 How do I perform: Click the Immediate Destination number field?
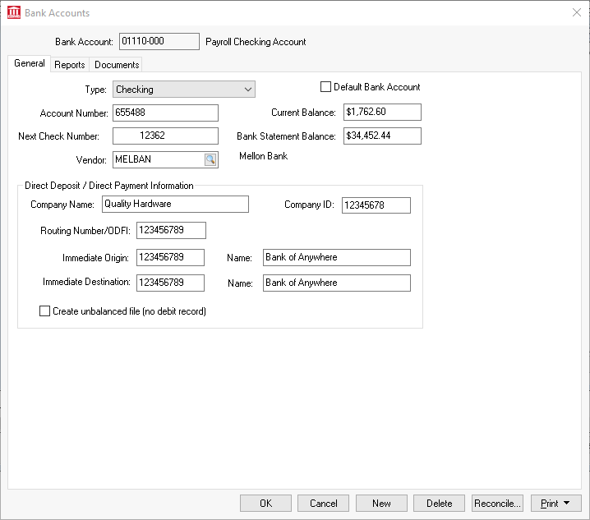(170, 283)
